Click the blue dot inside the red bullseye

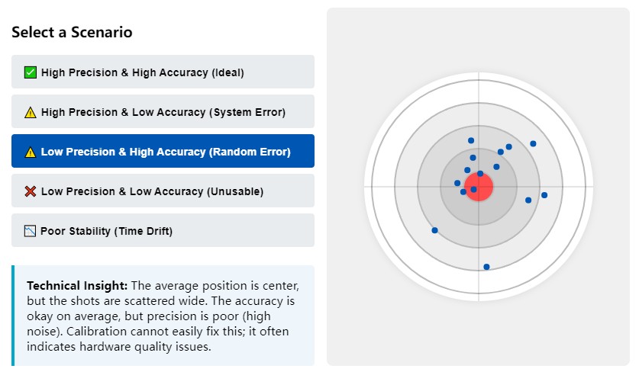[x=473, y=189]
